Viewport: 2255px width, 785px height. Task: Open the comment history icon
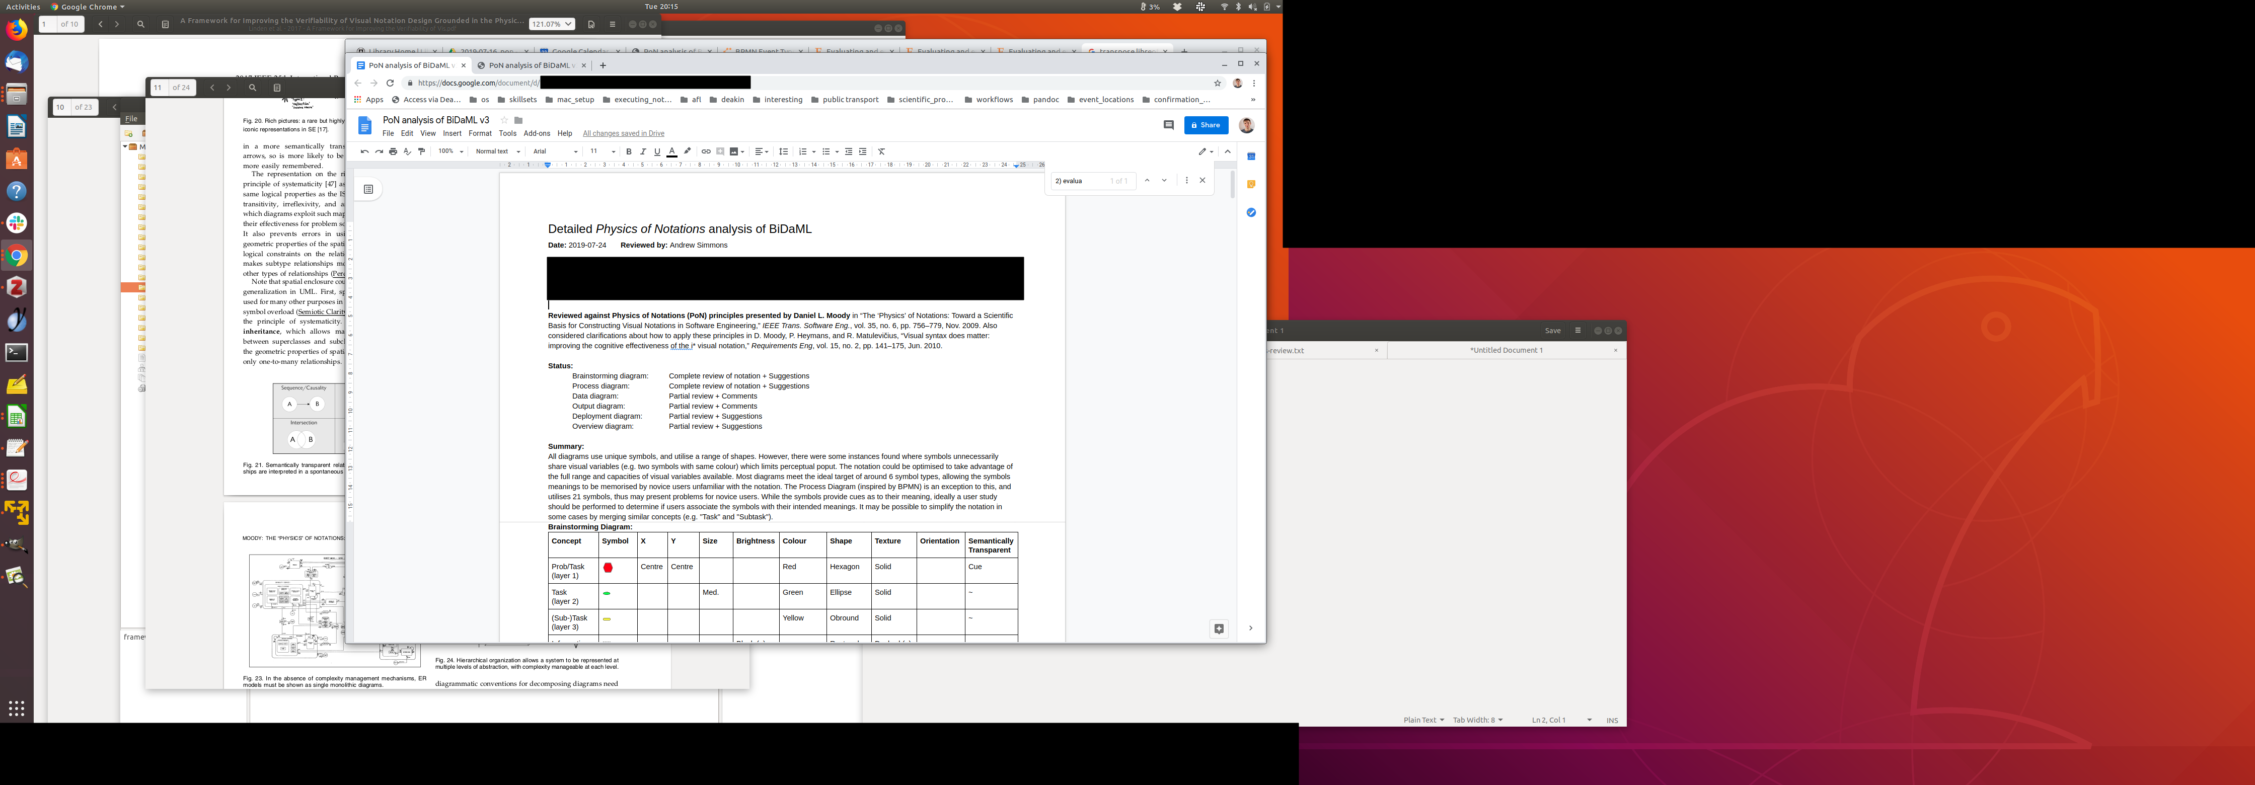pyautogui.click(x=1168, y=125)
